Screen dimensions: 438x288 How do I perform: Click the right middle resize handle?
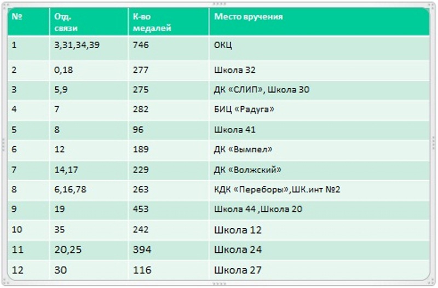434,145
